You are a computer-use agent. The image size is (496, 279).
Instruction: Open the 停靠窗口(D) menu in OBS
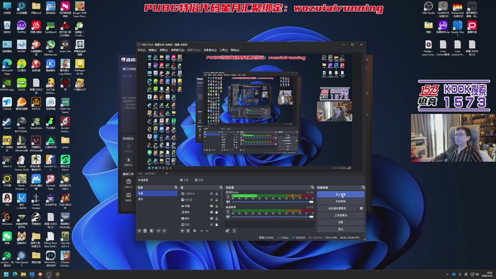177,50
